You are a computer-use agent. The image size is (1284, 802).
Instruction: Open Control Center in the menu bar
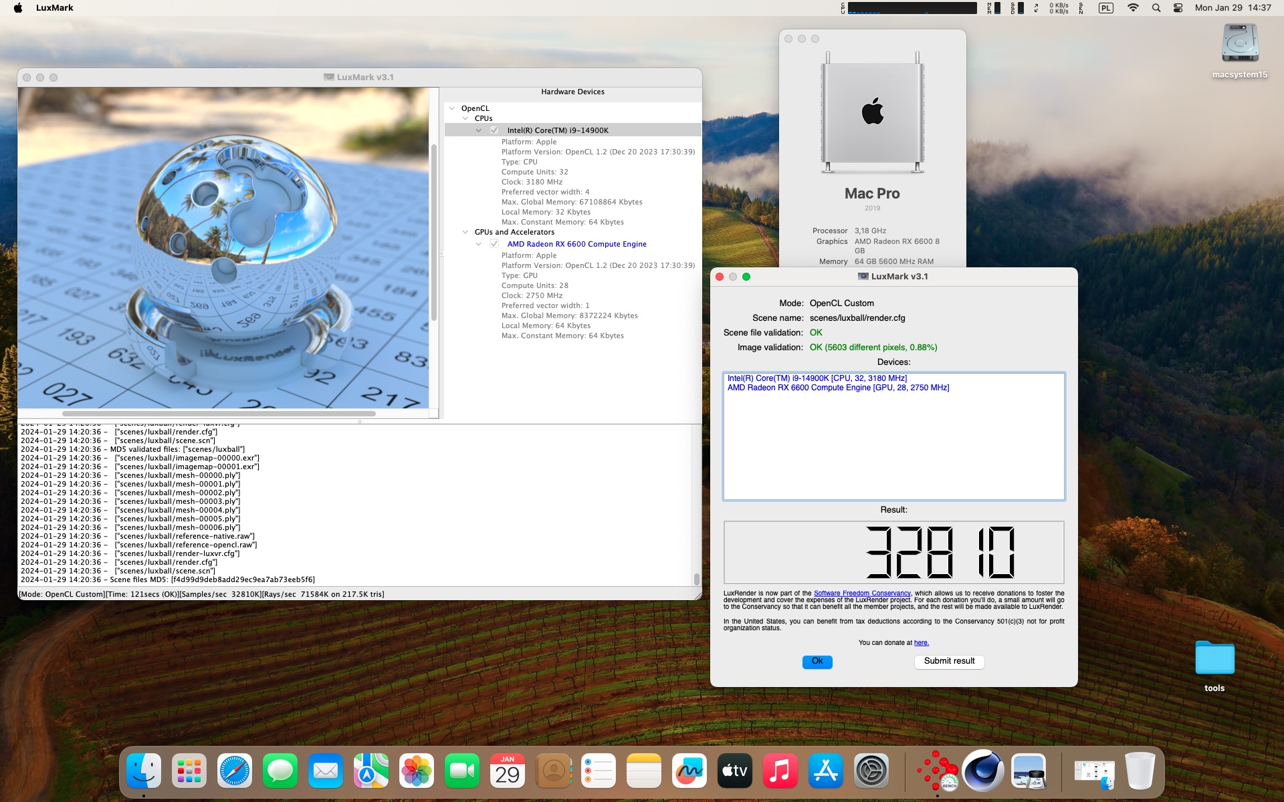click(1178, 8)
